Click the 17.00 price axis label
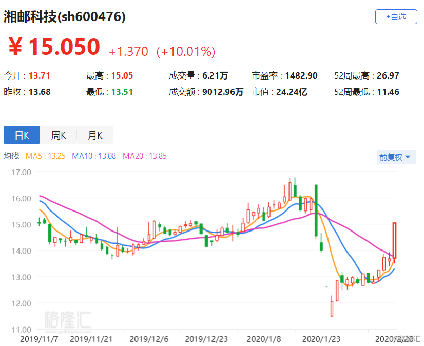The width and height of the screenshot is (424, 346). pyautogui.click(x=21, y=172)
